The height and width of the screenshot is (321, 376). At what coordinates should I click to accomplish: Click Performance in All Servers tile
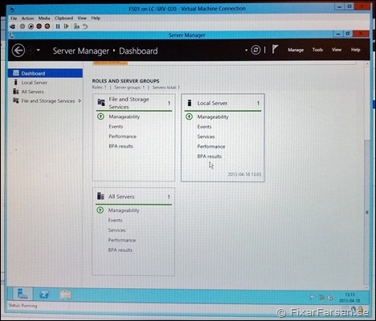[x=122, y=240]
